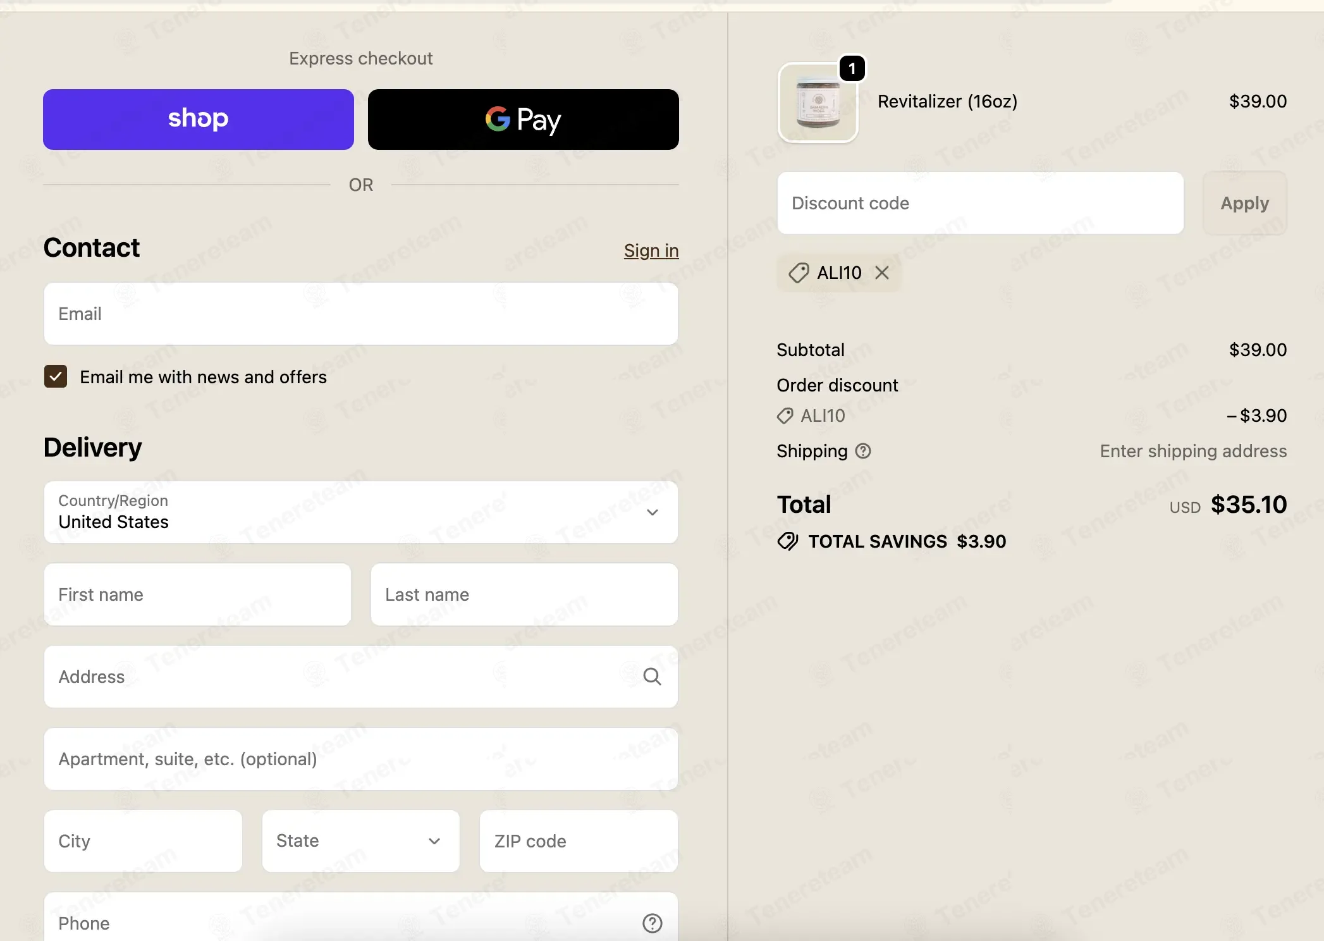Click the TOTAL SAVINGS $3.90 text

(907, 541)
